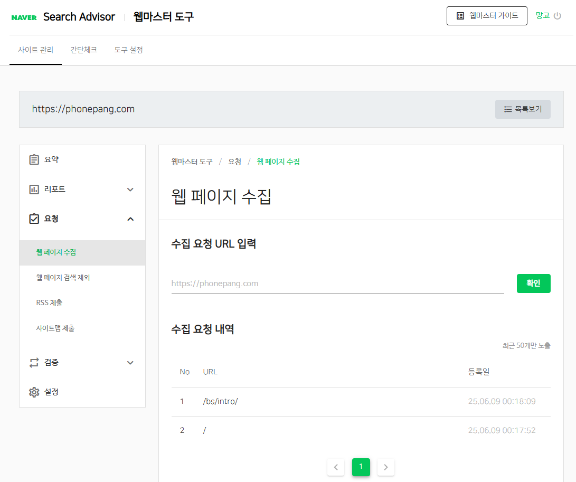
Task: Switch to the 간단체크 tab
Action: click(84, 50)
